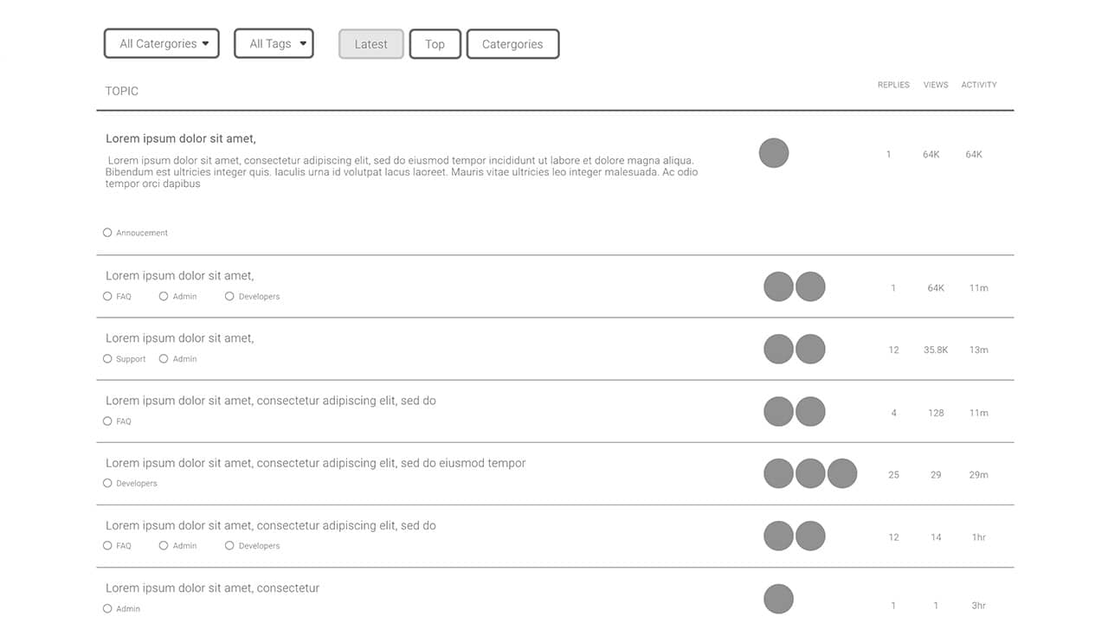Screen dimensions: 1108x623
Task: Switch to the Latest tab
Action: coord(371,44)
